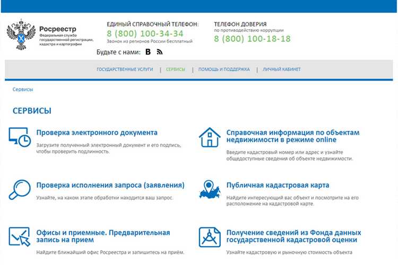The image size is (398, 265).
Task: Click the Rosreestr eagle emblem logo
Action: (x=21, y=35)
